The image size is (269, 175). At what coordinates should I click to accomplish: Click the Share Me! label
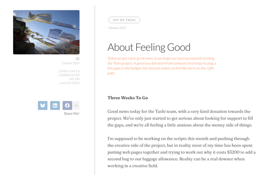pyautogui.click(x=72, y=114)
